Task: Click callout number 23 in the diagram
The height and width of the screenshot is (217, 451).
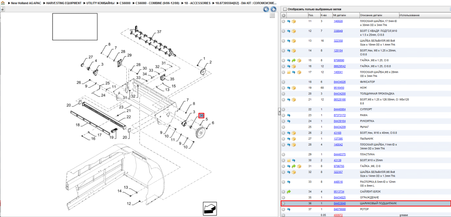Action: (121, 107)
